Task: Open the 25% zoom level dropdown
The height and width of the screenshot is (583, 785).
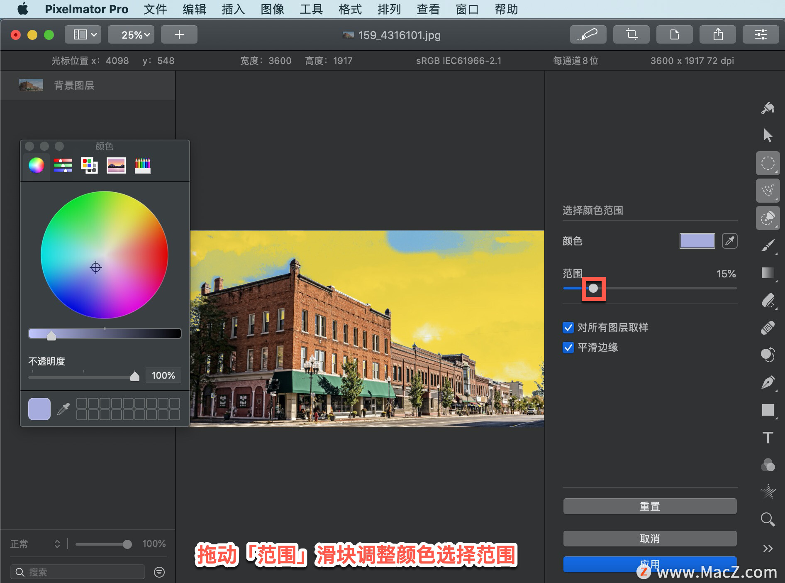Action: 131,34
